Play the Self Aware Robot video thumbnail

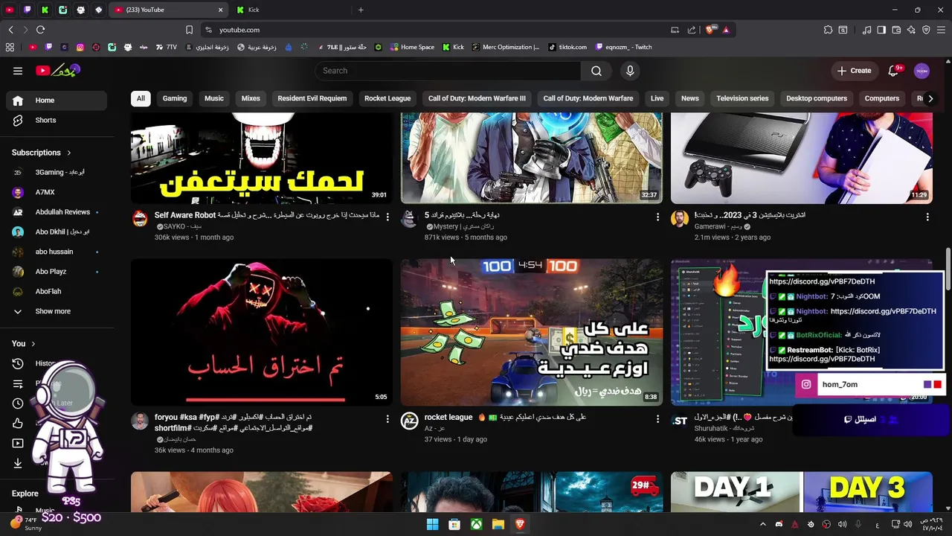pyautogui.click(x=262, y=158)
